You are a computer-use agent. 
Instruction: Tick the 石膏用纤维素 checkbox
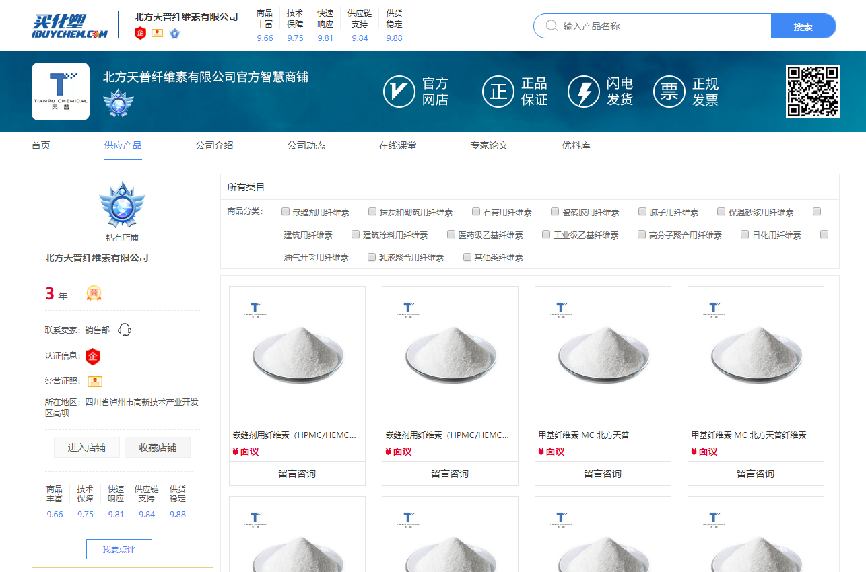point(476,211)
